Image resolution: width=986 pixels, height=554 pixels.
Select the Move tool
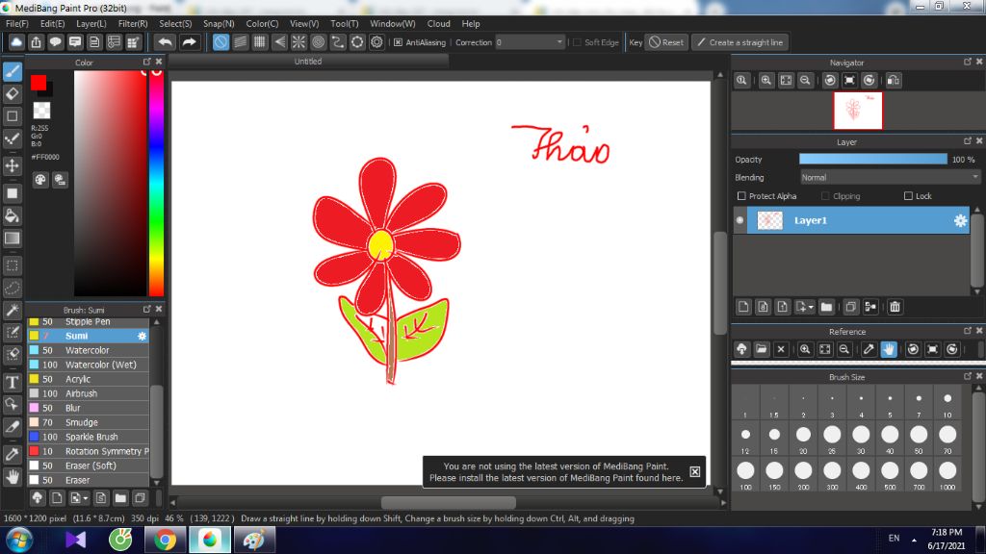point(12,165)
